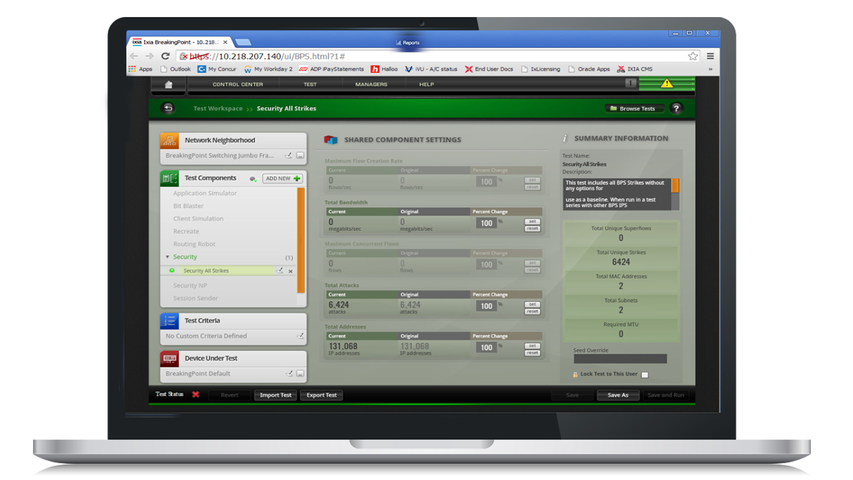The width and height of the screenshot is (853, 480).
Task: Collapse the Security component group
Action: [x=167, y=257]
